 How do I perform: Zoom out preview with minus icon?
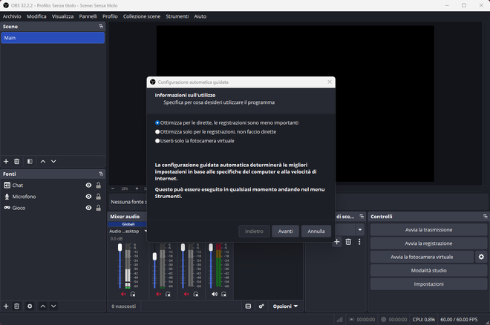pos(113,188)
